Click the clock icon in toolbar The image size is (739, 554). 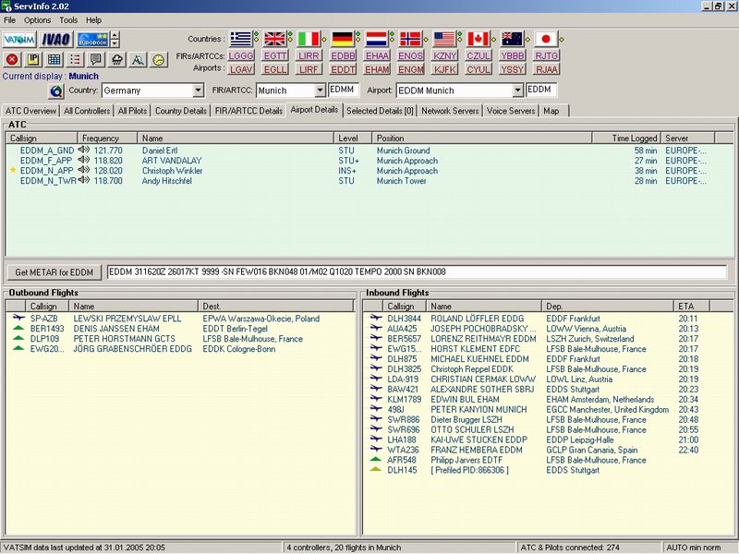point(159,60)
